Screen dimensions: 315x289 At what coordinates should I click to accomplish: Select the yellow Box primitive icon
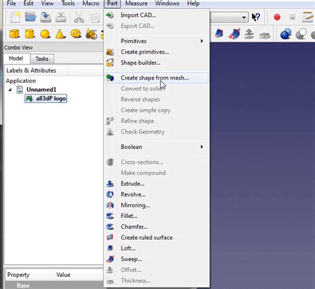15,34
